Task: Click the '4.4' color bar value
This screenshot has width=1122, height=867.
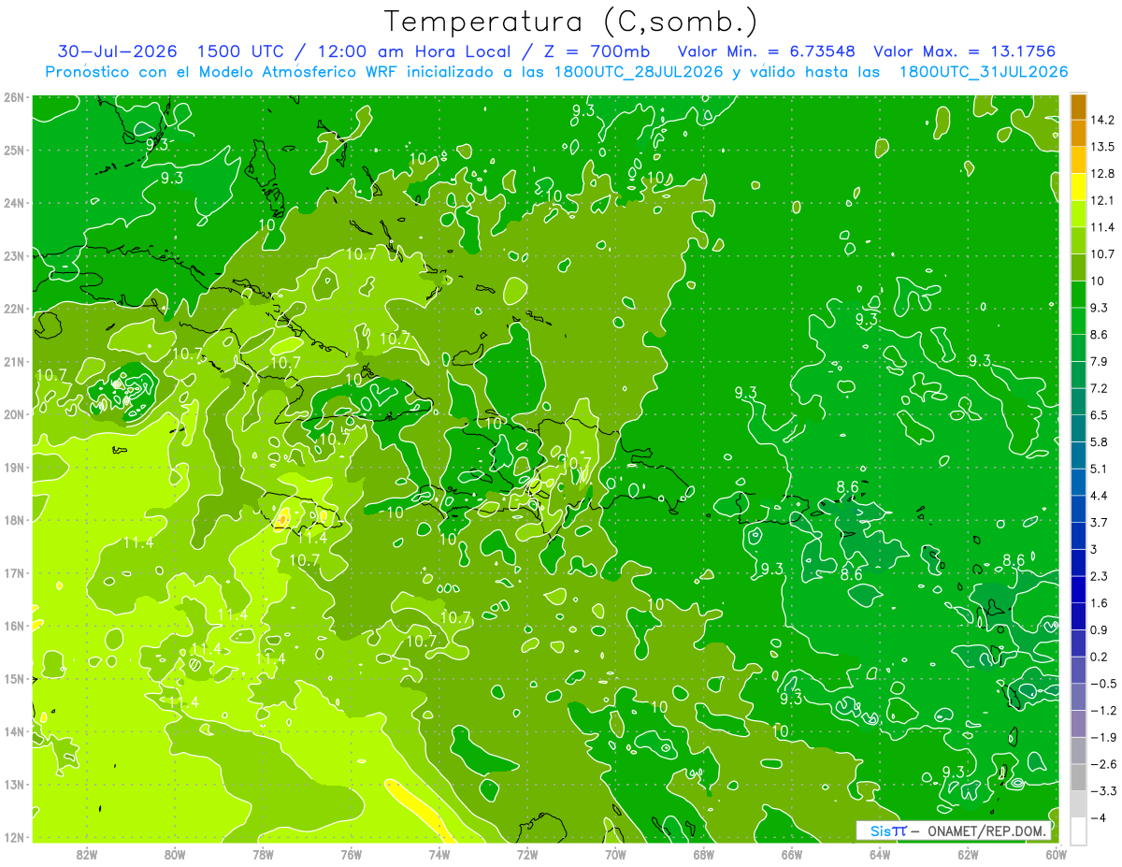Action: 1100,495
